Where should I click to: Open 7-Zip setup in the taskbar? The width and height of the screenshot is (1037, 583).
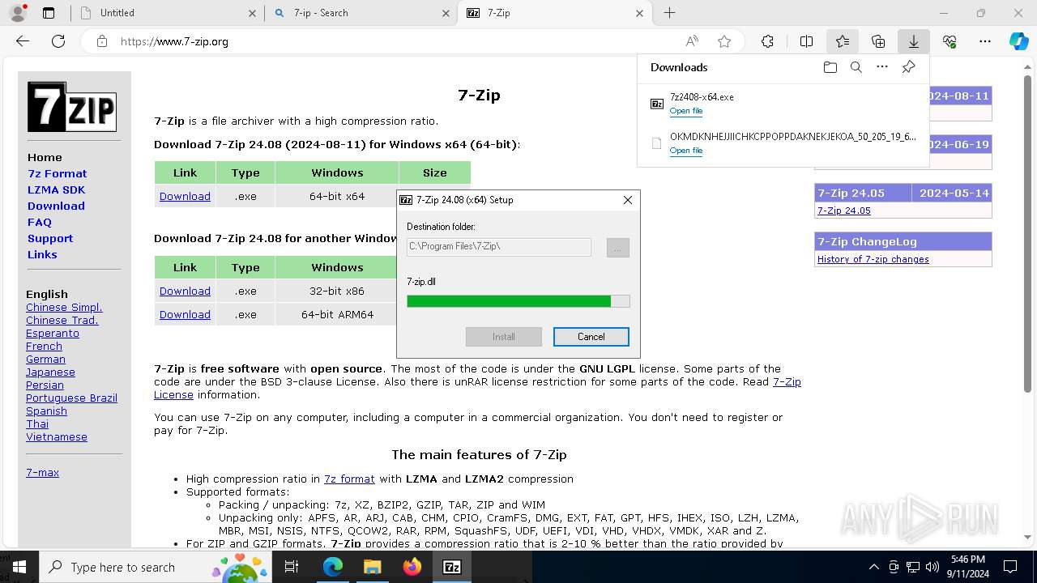point(452,567)
